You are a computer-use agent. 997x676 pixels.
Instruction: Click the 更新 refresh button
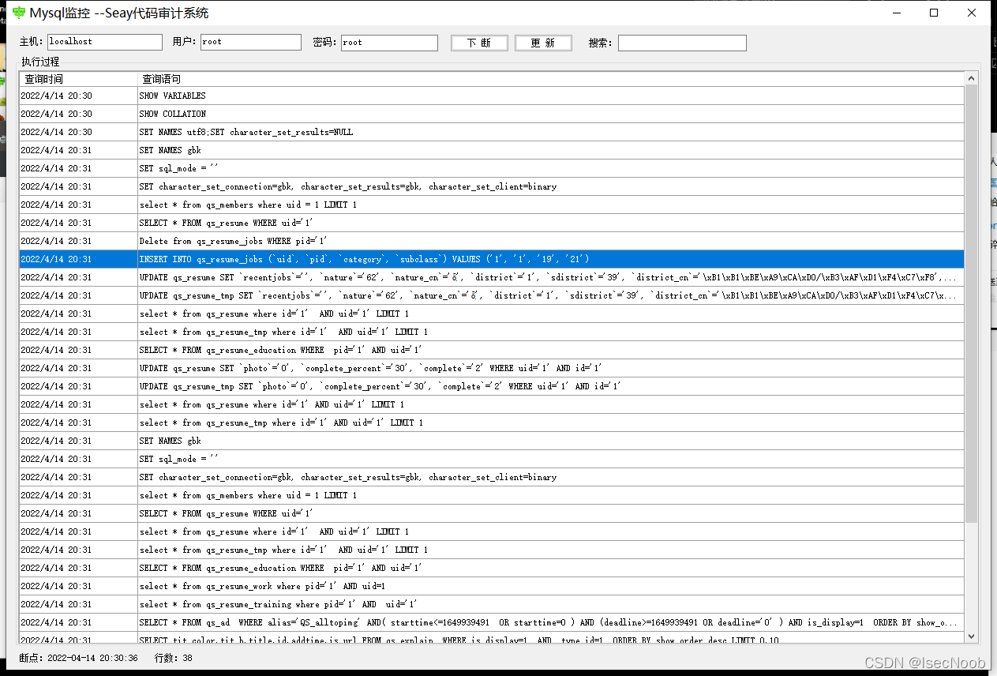point(543,43)
